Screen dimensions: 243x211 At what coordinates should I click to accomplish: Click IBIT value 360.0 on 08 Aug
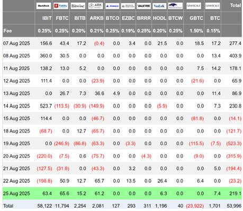46,56
